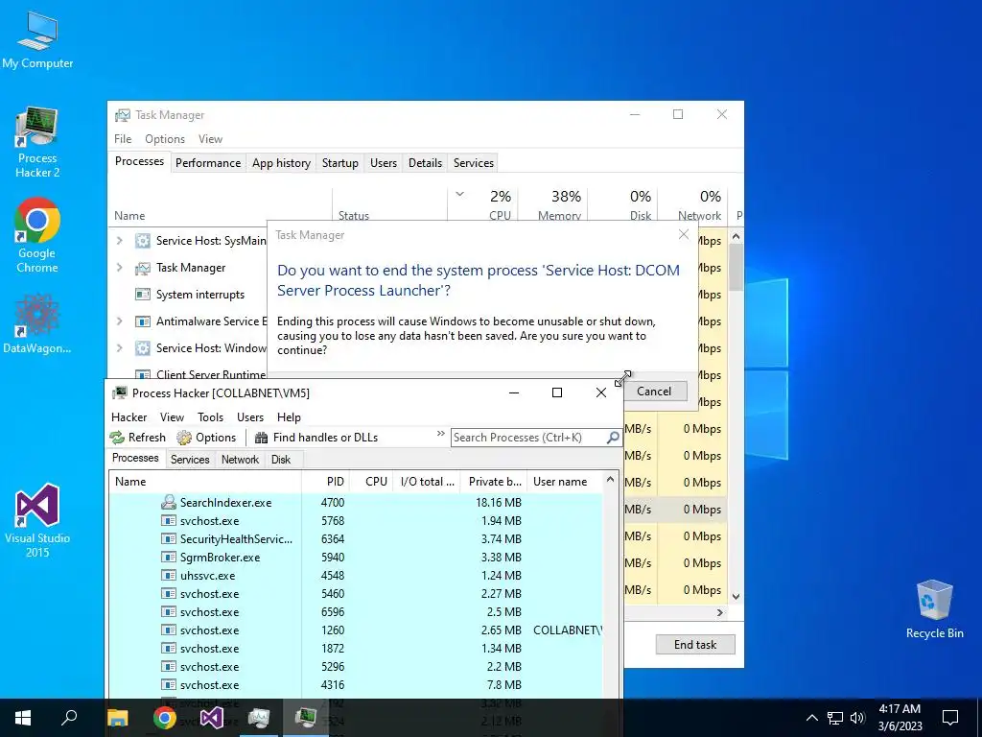Expand Process Hacker toolbar overflow chevron

click(x=441, y=434)
